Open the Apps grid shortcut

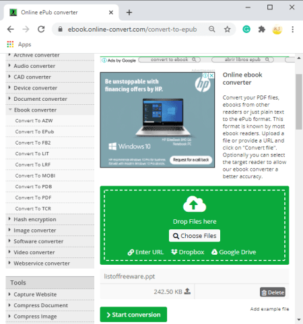point(19,44)
